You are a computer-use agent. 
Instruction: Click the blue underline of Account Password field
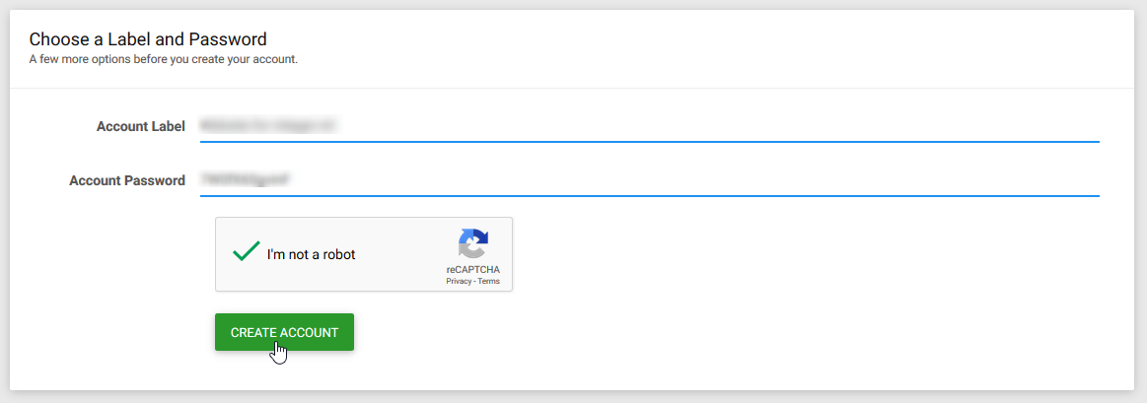coord(650,195)
